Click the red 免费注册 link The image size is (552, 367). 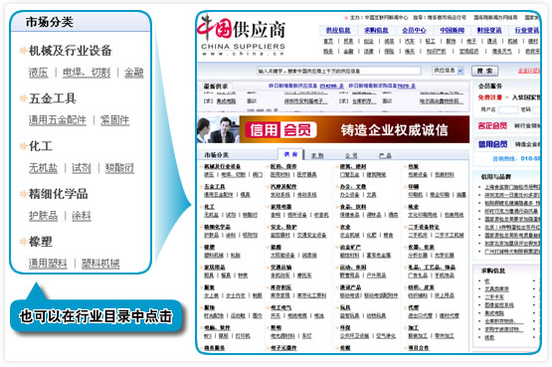[x=489, y=97]
